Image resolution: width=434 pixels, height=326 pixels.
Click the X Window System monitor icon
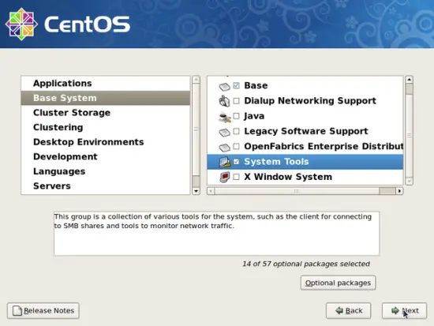pos(224,178)
